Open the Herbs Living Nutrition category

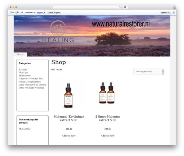30,82
